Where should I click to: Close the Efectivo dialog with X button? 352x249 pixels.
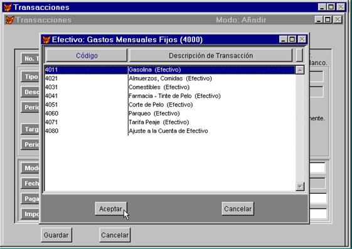click(x=302, y=40)
